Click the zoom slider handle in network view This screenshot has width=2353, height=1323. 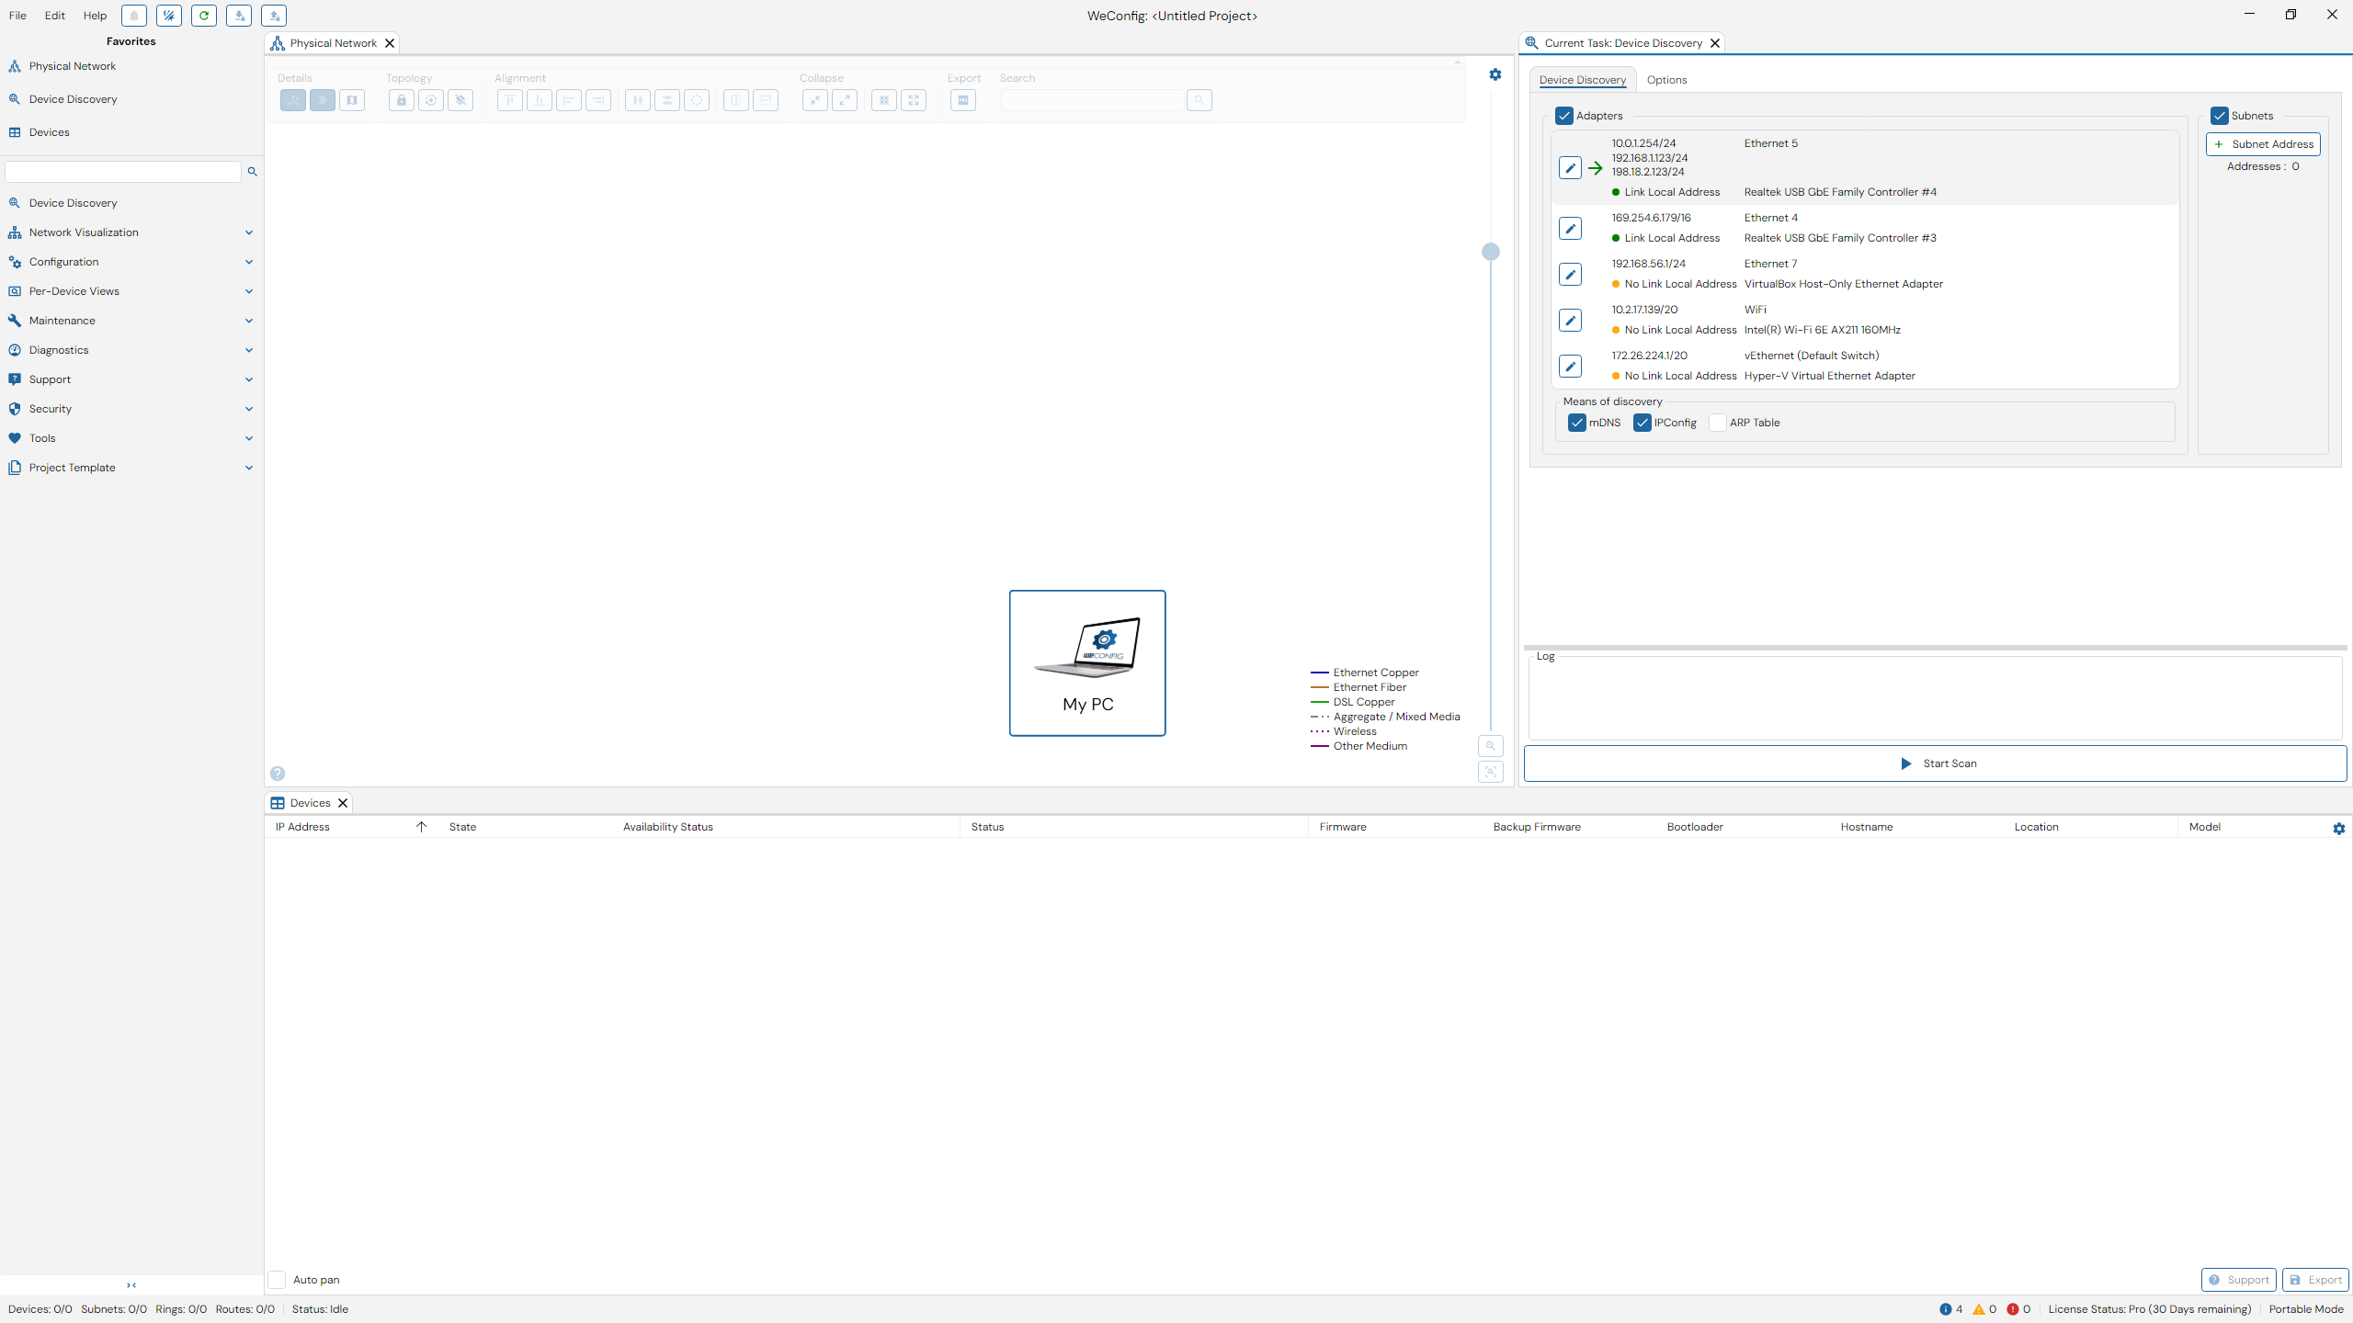click(x=1491, y=252)
